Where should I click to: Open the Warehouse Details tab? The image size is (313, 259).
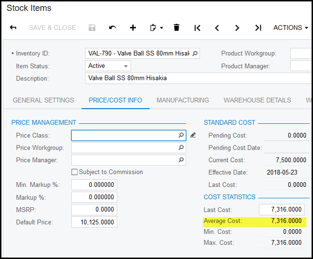[257, 100]
